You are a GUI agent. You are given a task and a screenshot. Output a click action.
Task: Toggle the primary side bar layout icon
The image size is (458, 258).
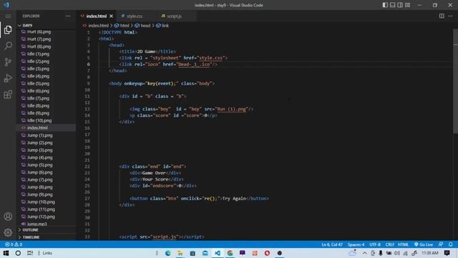pos(385,5)
